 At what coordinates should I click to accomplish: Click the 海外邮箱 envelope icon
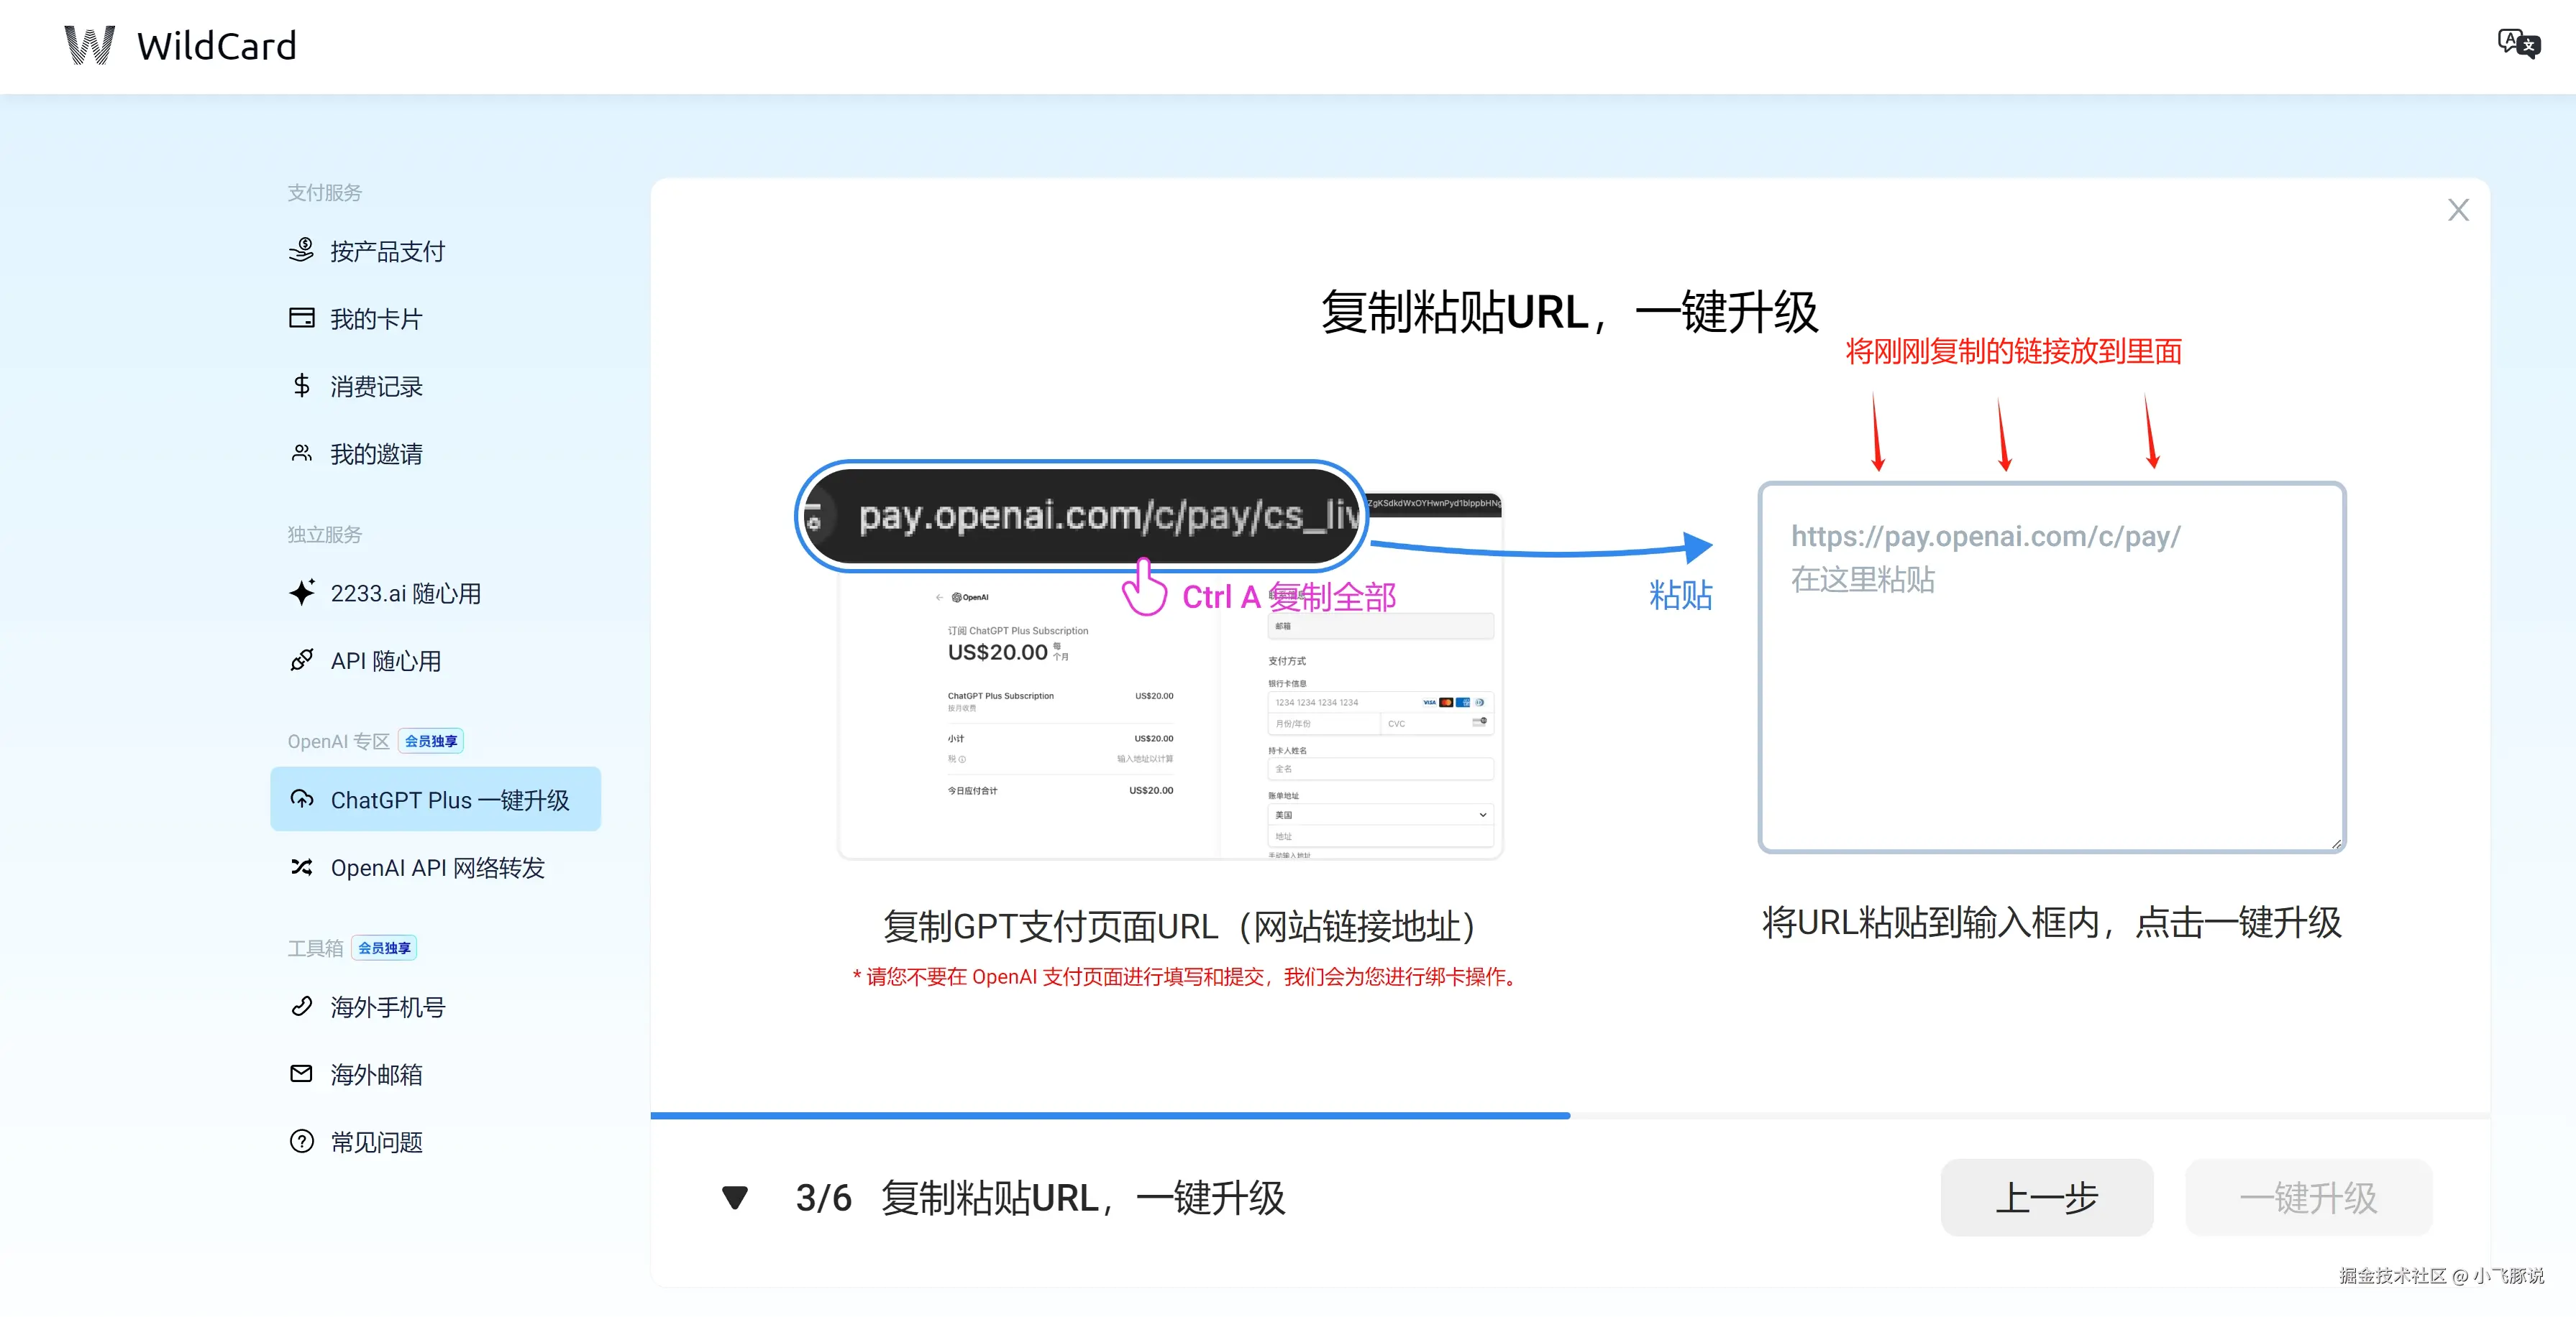301,1073
